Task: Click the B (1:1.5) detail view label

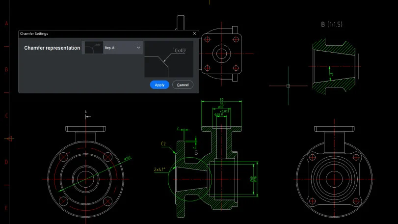Action: [x=331, y=25]
